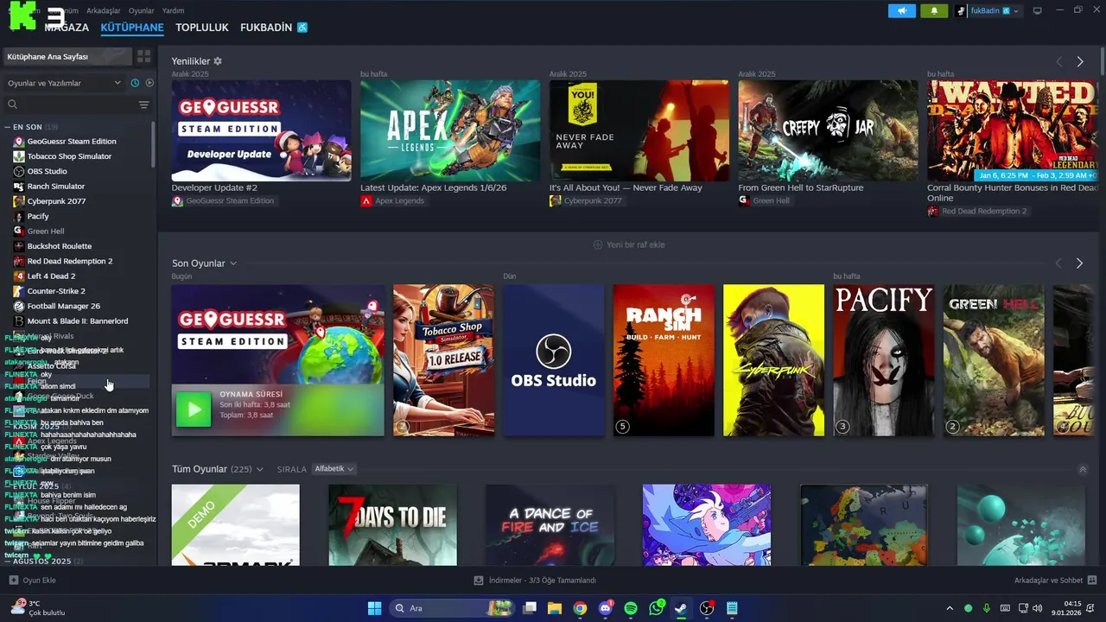Click the recent activity clock filter icon

(x=135, y=83)
